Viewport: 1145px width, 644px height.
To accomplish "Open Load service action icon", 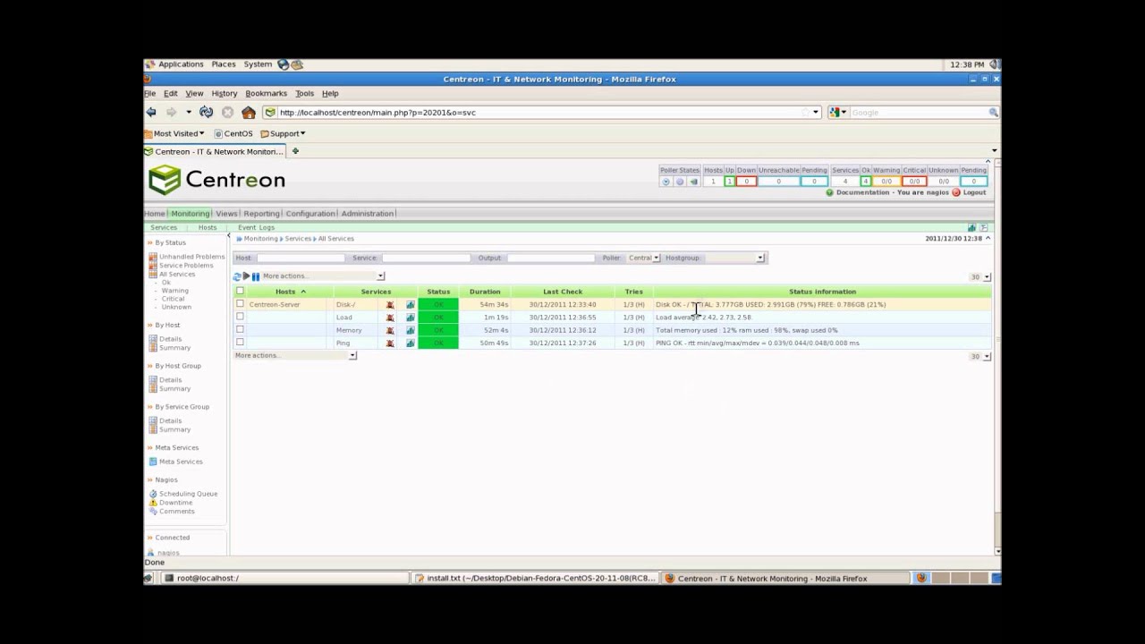I will click(390, 318).
